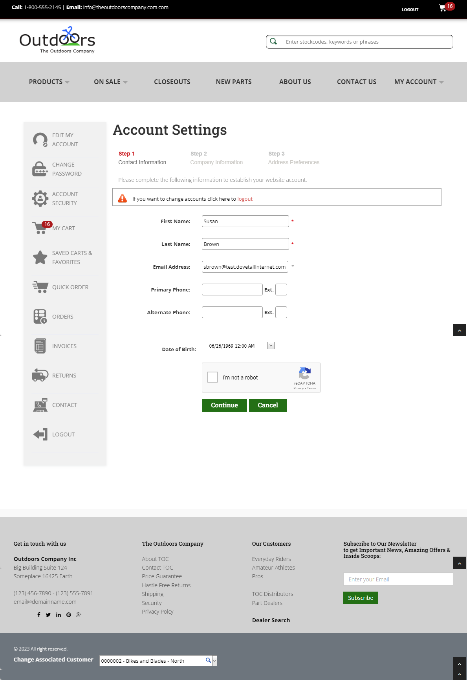This screenshot has width=467, height=680.
Task: Click the red logout link in alert
Action: [x=245, y=199]
